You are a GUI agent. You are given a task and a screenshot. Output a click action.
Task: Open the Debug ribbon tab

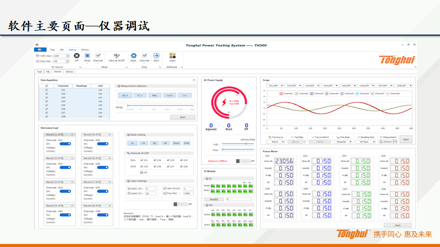pos(72,49)
